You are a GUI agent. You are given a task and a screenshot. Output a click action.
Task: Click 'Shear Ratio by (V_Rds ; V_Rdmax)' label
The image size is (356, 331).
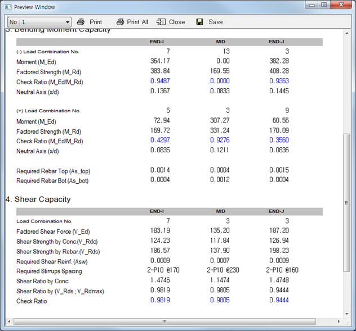[x=60, y=291]
